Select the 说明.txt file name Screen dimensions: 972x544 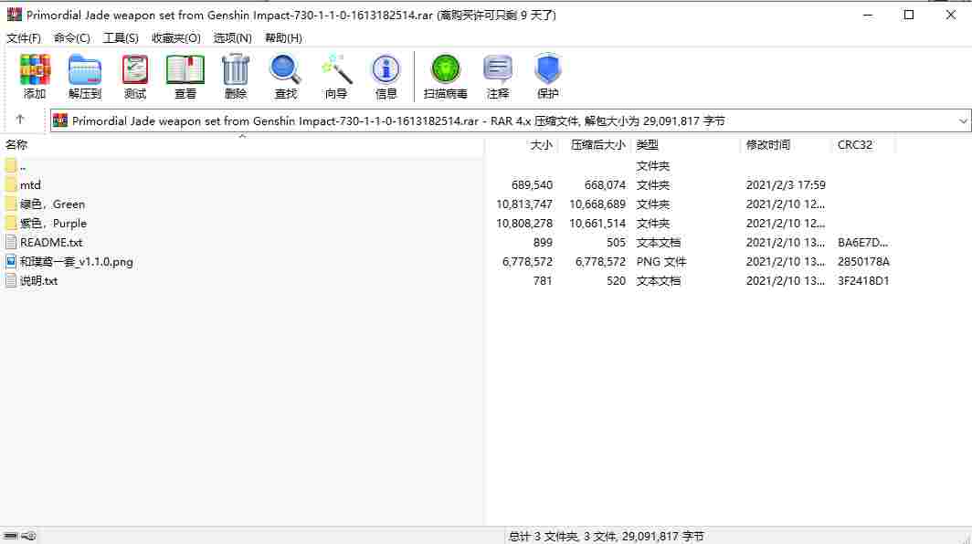pos(39,281)
